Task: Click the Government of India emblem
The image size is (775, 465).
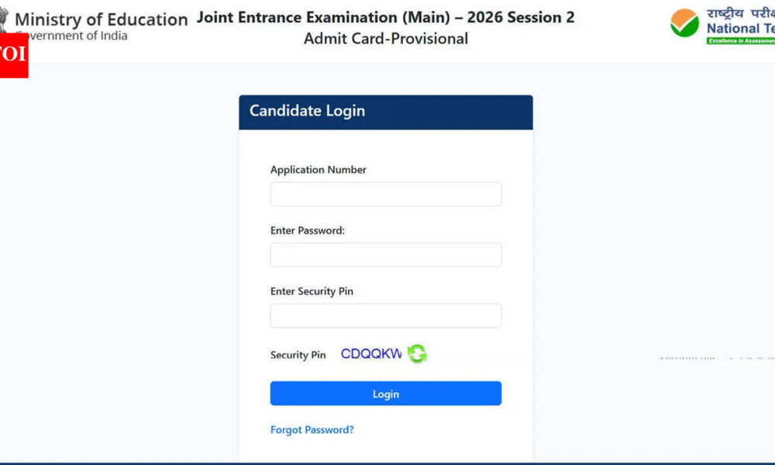Action: tap(4, 19)
